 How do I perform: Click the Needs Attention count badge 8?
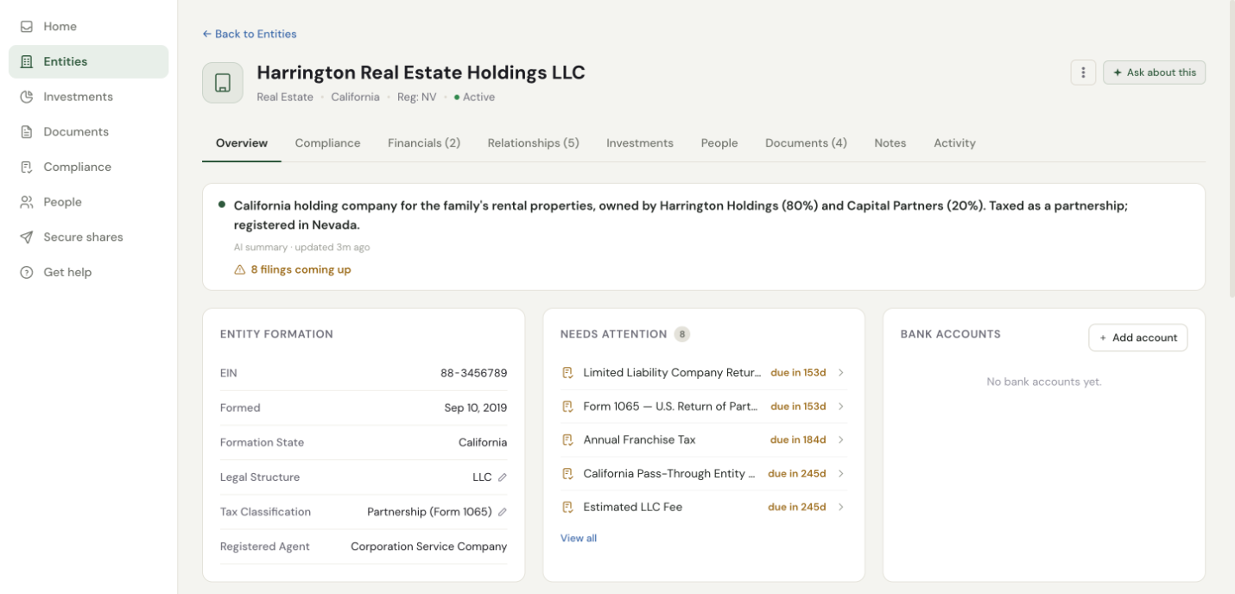(x=682, y=334)
